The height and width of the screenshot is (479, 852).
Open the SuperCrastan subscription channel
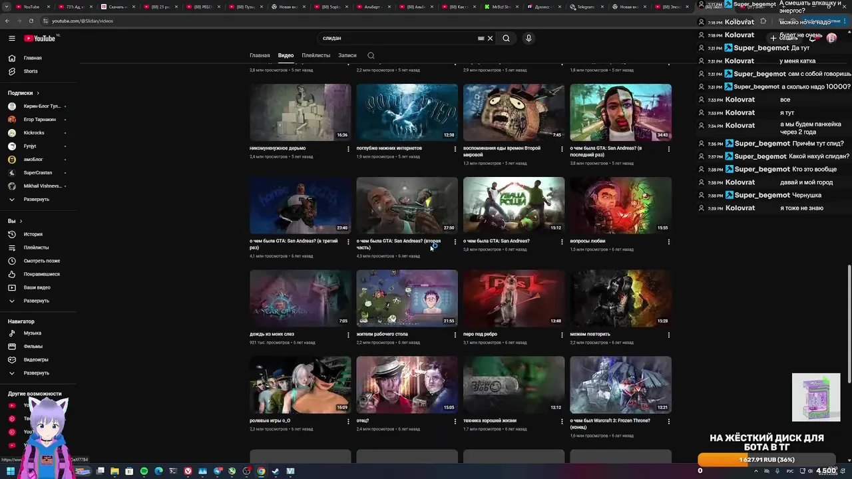pos(38,172)
